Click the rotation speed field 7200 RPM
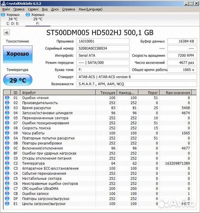The width and height of the screenshot is (200, 213). (182, 56)
